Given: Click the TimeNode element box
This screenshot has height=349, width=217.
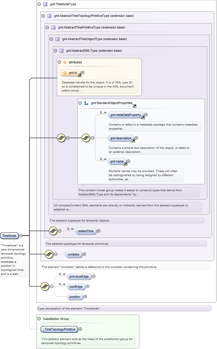Looking at the screenshot, I should [x=9, y=235].
